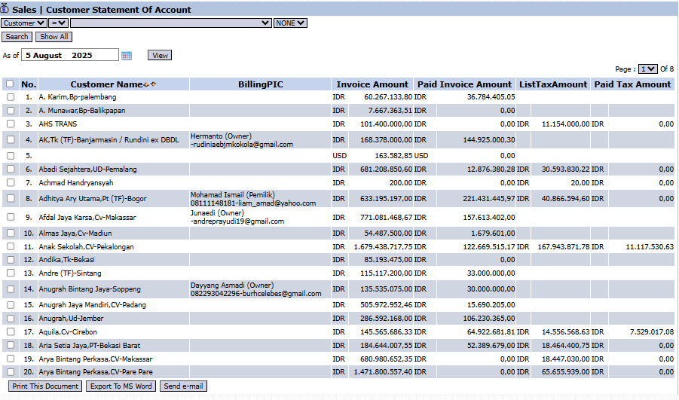
Task: Open the page number dropdown
Action: click(647, 69)
